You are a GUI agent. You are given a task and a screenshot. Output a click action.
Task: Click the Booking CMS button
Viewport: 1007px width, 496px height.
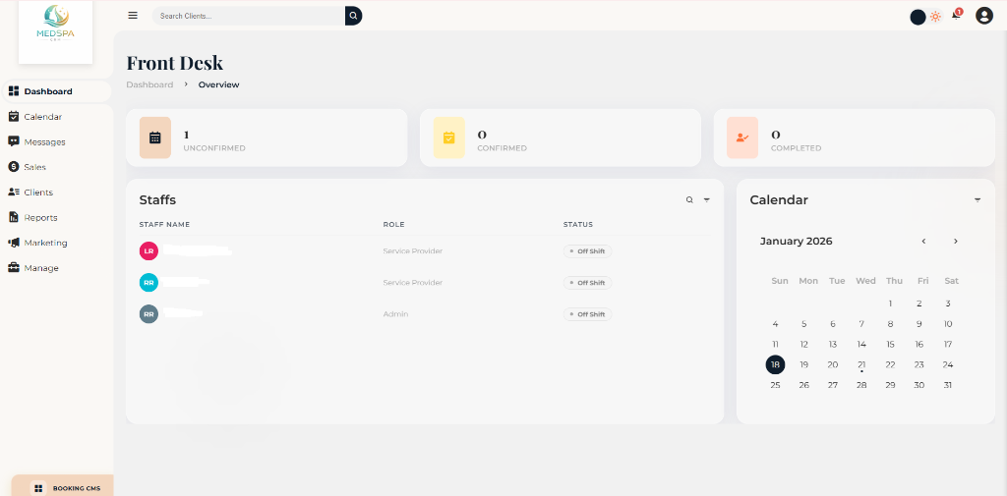pyautogui.click(x=63, y=488)
